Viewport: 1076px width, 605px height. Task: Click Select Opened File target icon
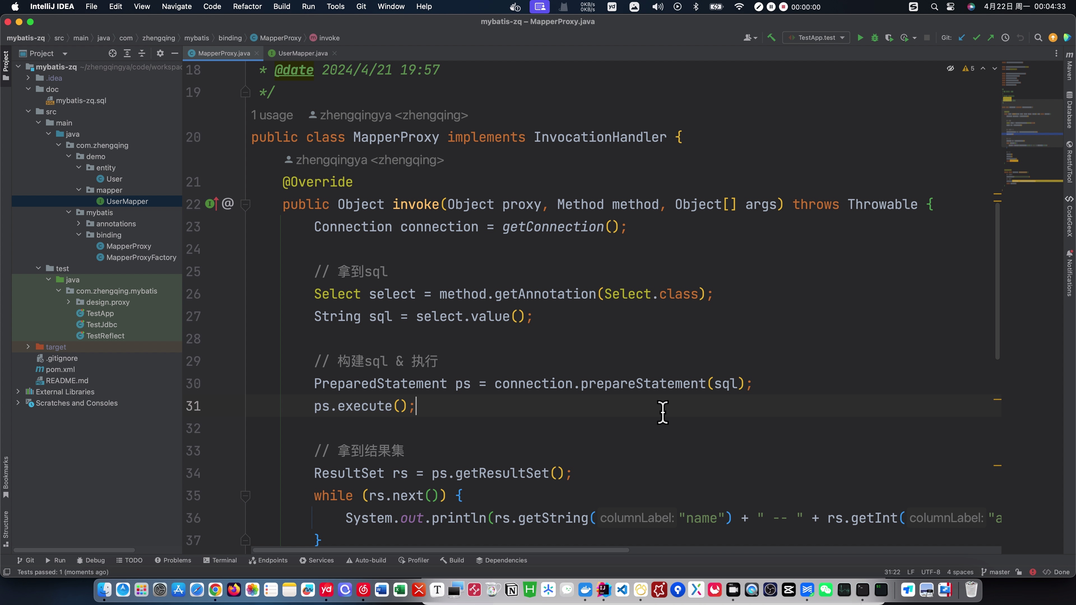112,53
